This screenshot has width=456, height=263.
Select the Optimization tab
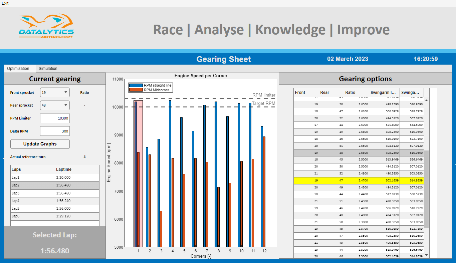click(x=18, y=69)
